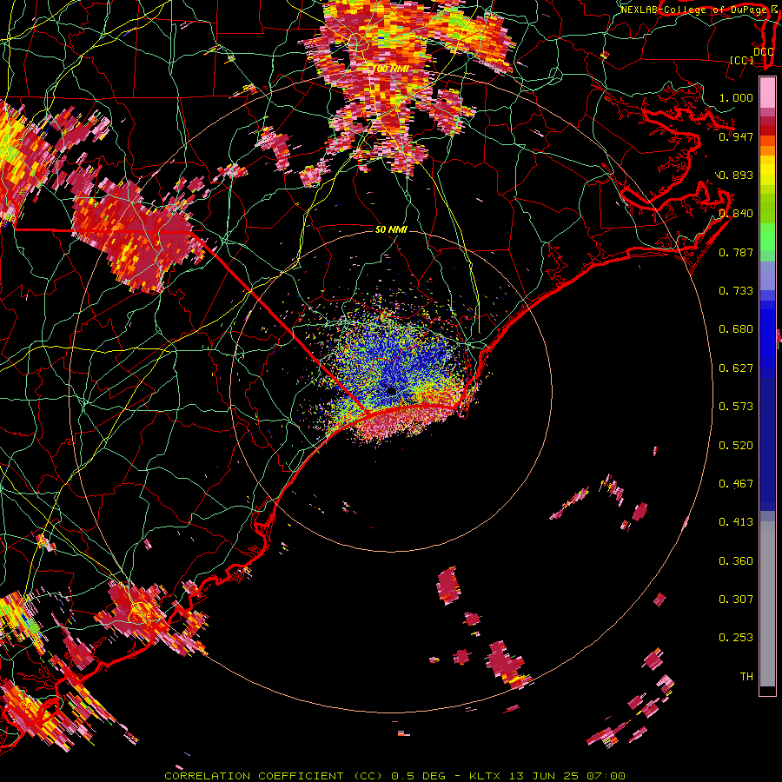782x782 pixels.
Task: Click the 0.840 scale value
Action: click(736, 214)
